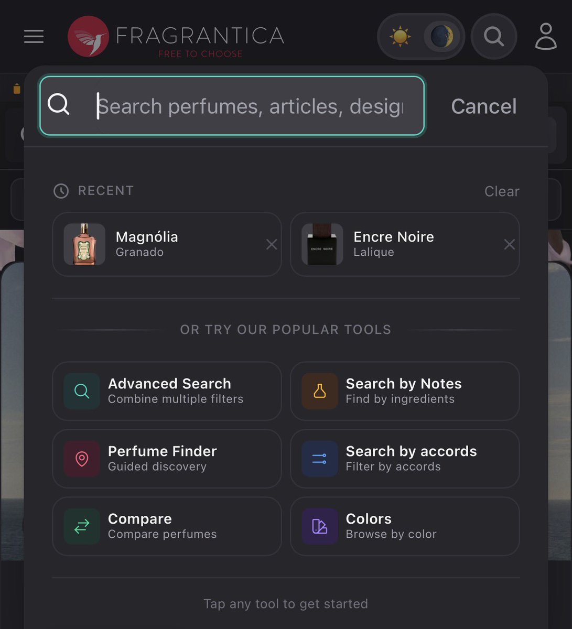
Task: Remove Magnólia from recent searches
Action: pyautogui.click(x=272, y=244)
